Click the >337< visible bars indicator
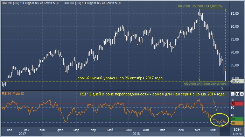This screenshot has height=137, width=245. coord(237,134)
